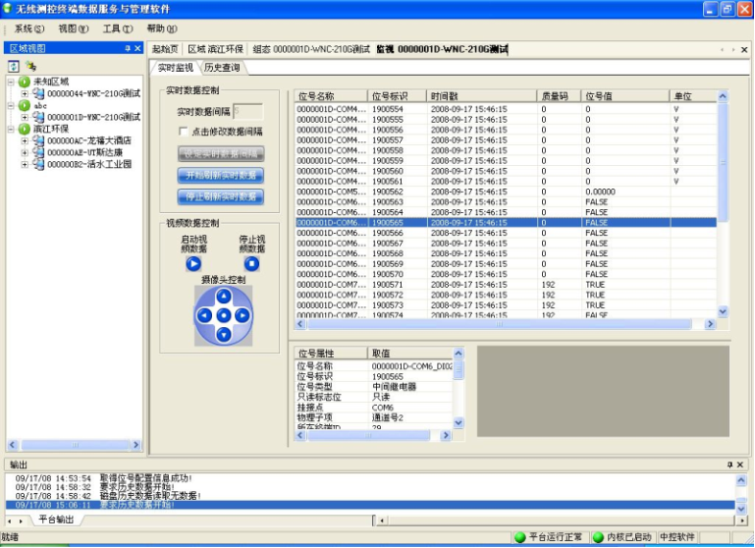Viewport: 755px width, 548px height.
Task: Open the 工具 menu
Action: (x=118, y=28)
